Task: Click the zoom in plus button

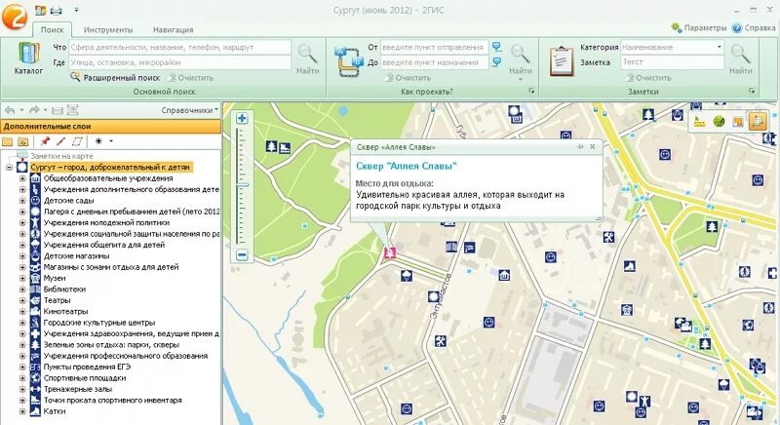Action: click(242, 118)
